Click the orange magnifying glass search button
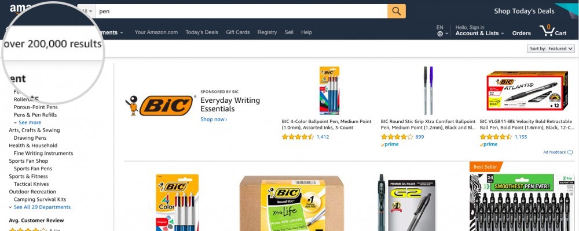Viewport: 579px width, 231px height. (396, 11)
